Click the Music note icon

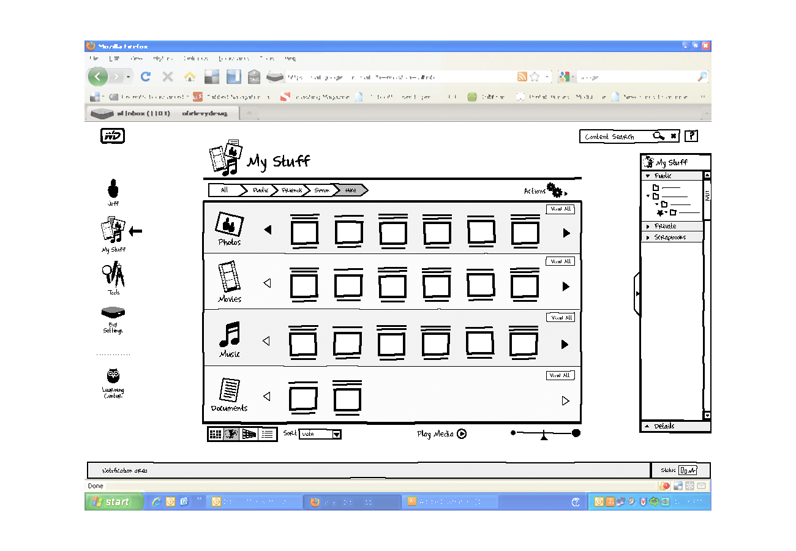pyautogui.click(x=230, y=334)
